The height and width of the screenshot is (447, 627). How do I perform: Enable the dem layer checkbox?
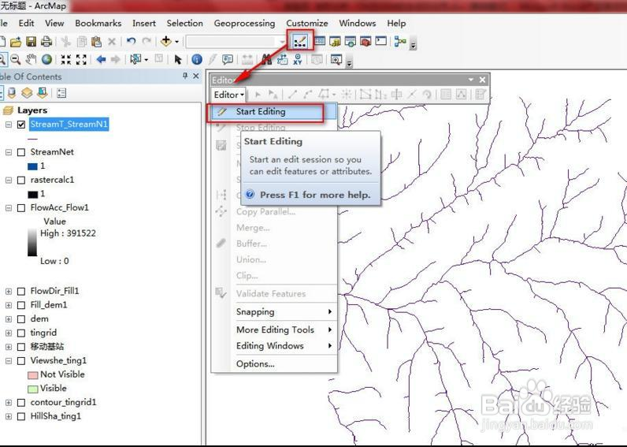pyautogui.click(x=21, y=319)
